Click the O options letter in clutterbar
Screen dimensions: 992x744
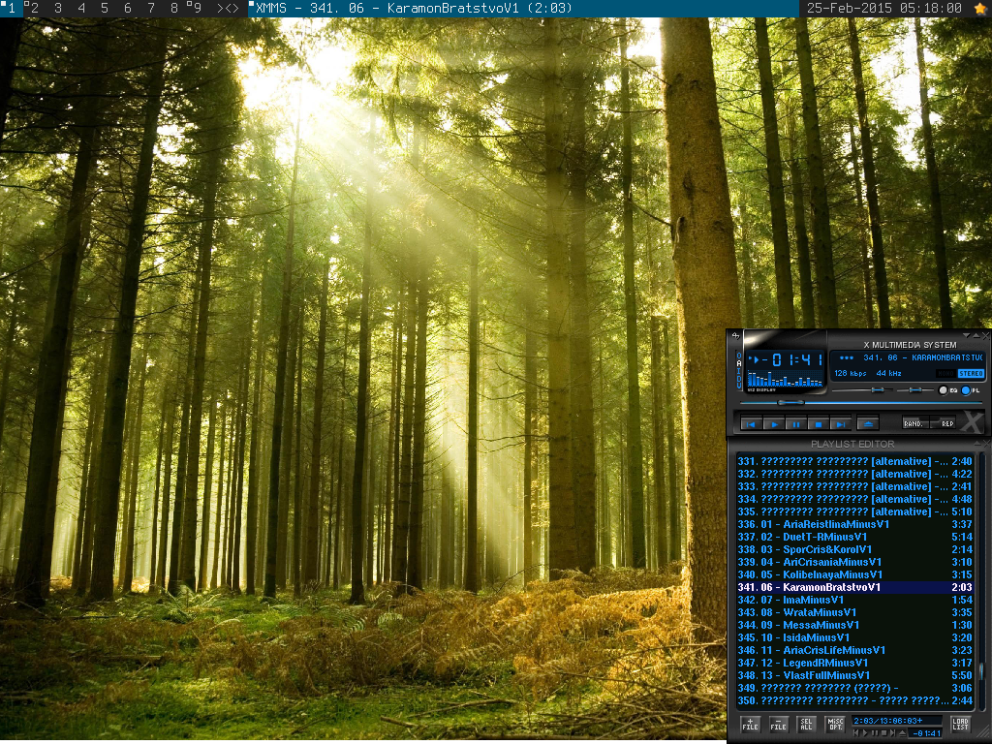pyautogui.click(x=739, y=356)
